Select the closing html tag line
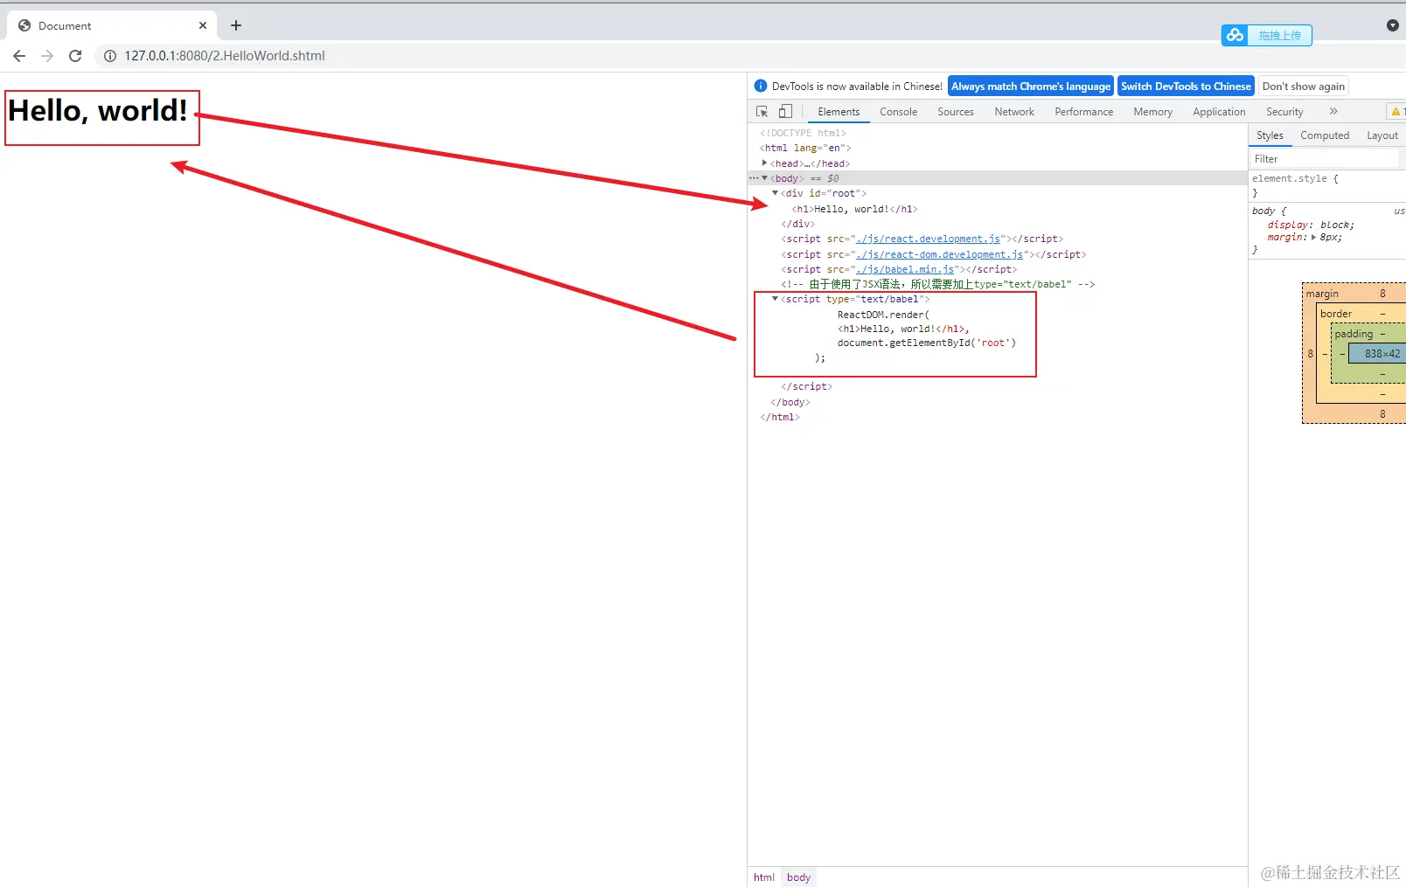Viewport: 1406px width, 887px height. 780,418
